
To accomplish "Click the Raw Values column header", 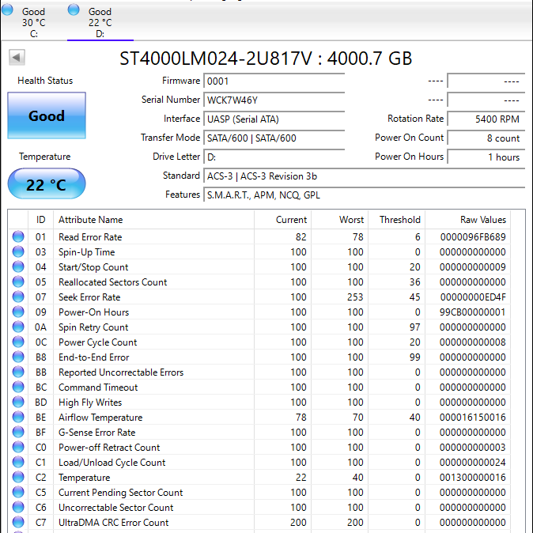I will pos(467,220).
